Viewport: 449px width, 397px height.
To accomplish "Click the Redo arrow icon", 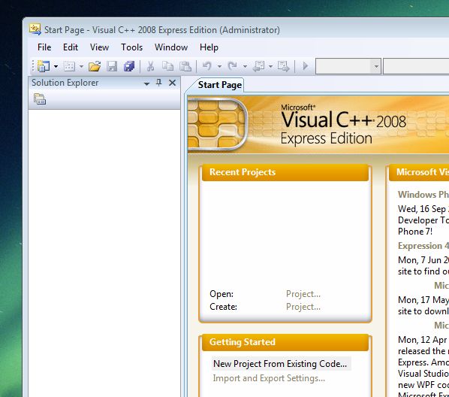I will (x=232, y=66).
